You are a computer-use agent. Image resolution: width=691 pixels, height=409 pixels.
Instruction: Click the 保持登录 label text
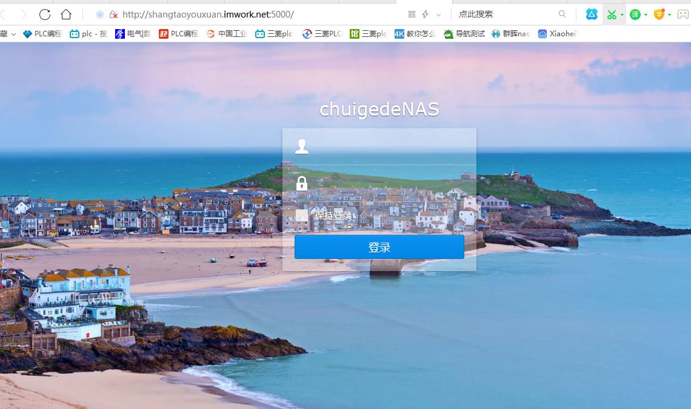[333, 215]
